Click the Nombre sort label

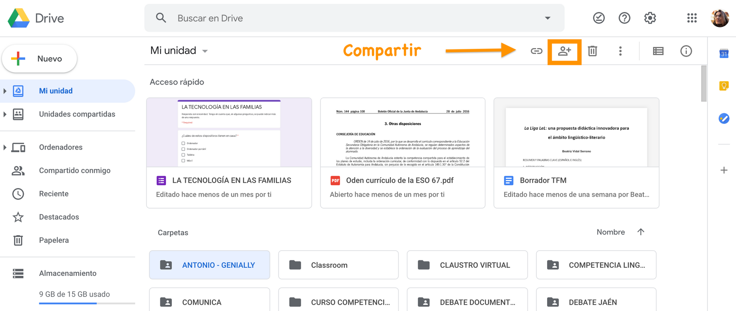pyautogui.click(x=610, y=232)
